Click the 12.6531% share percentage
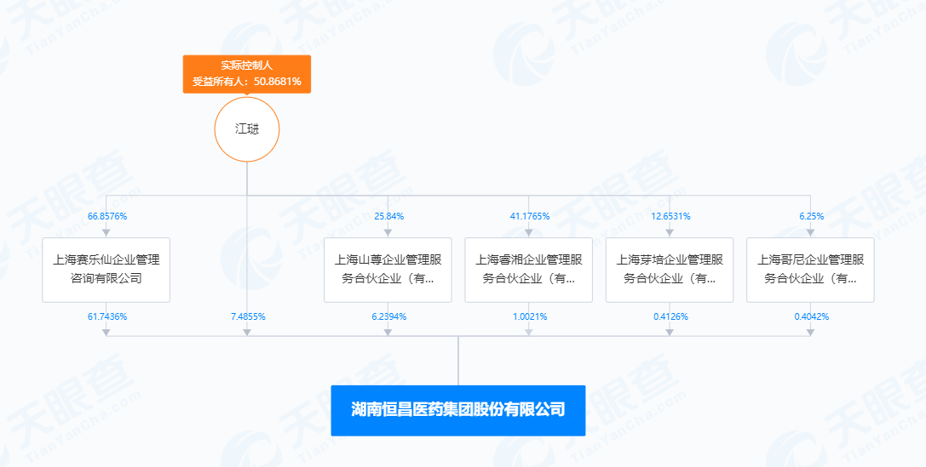The height and width of the screenshot is (467, 926). click(x=670, y=216)
